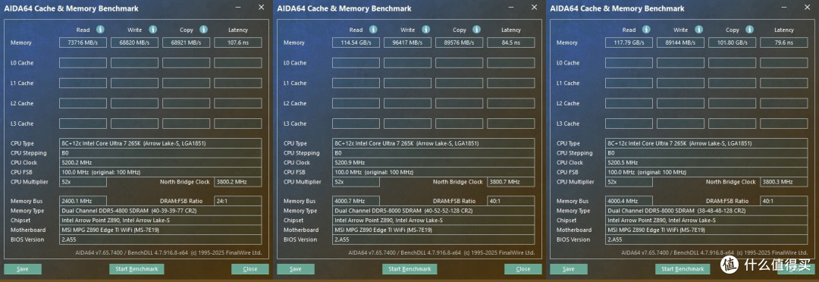Click Close button in the 40-52-52-128 window
This screenshot has height=282, width=819.
pyautogui.click(x=523, y=269)
